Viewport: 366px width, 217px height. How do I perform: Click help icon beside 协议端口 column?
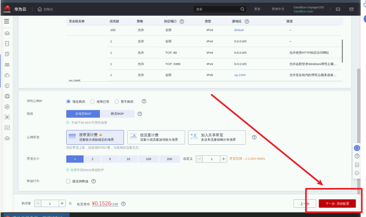(182, 21)
